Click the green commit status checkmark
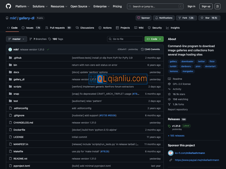 pyautogui.click(x=48, y=49)
